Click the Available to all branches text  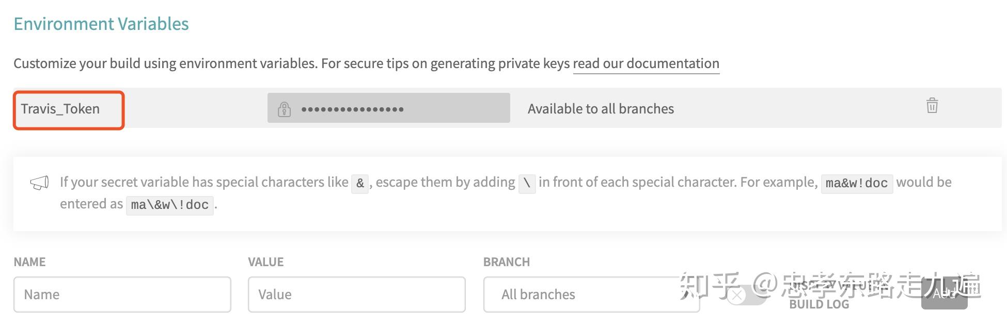(x=601, y=109)
